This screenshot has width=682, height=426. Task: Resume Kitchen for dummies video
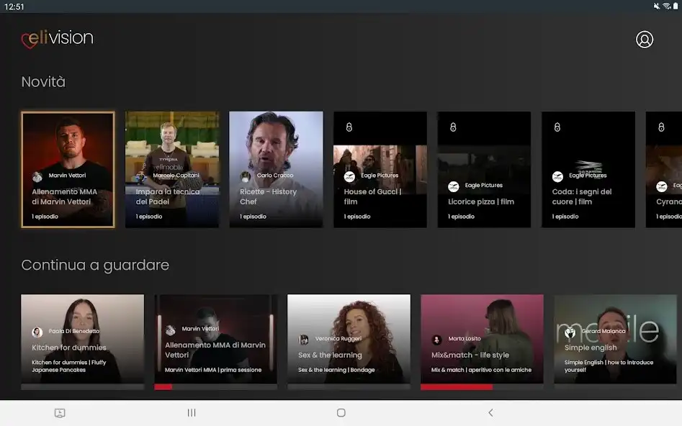click(82, 338)
